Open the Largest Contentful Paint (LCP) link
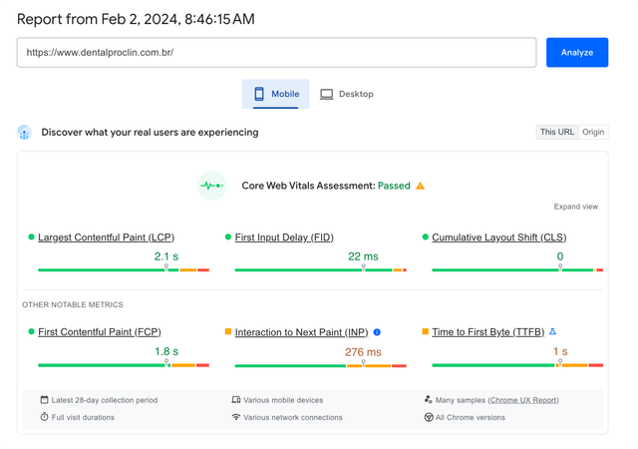The image size is (638, 449). point(107,237)
